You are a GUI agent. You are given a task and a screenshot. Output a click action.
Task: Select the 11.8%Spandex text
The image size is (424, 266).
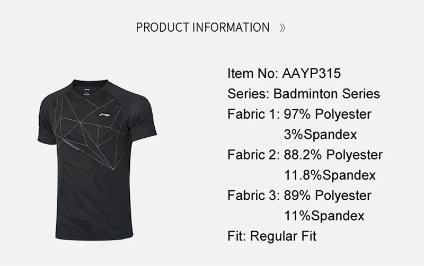(330, 175)
